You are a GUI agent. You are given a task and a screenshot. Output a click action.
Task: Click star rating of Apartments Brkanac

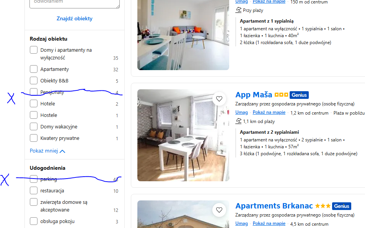(x=323, y=206)
